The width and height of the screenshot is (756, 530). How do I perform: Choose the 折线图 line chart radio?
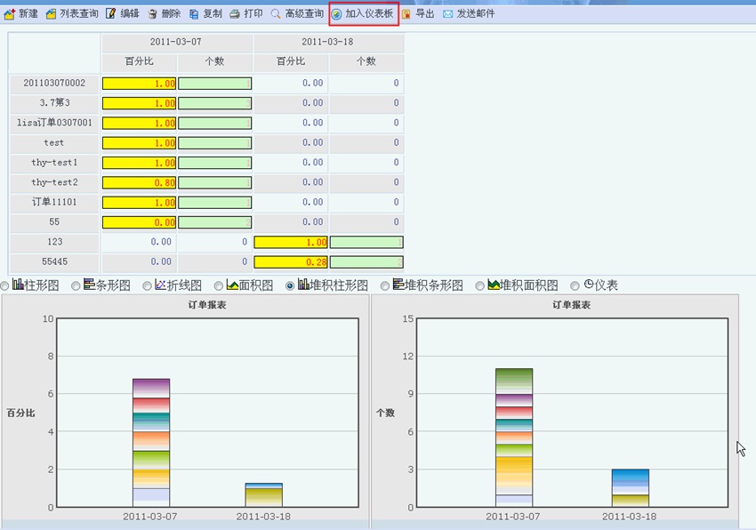tap(148, 285)
